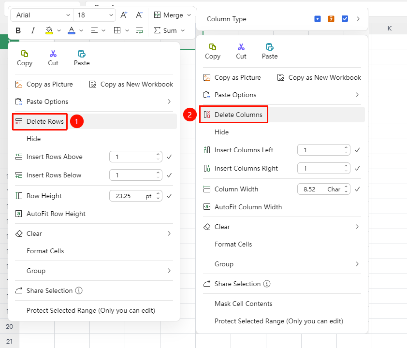
Task: Click the Paste icon in right menu
Action: pos(269,47)
